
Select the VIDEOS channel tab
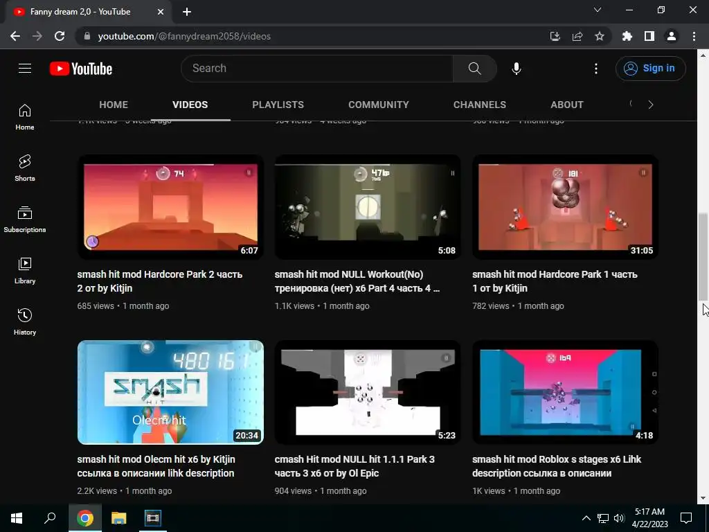pyautogui.click(x=190, y=105)
